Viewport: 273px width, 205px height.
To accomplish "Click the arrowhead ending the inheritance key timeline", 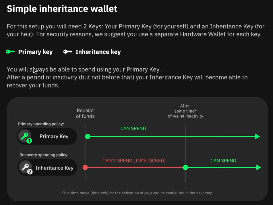I will (258, 167).
